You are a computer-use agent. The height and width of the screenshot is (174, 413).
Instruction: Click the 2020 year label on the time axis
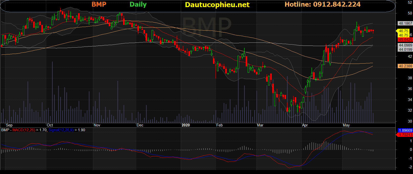(x=186, y=125)
